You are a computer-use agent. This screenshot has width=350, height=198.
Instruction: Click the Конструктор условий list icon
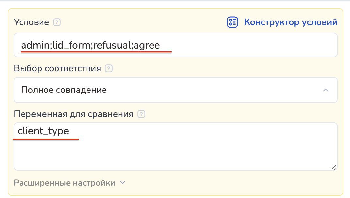coord(232,22)
